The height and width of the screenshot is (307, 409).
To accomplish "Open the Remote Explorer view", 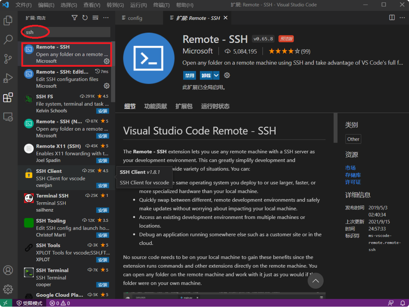I will 8,117.
